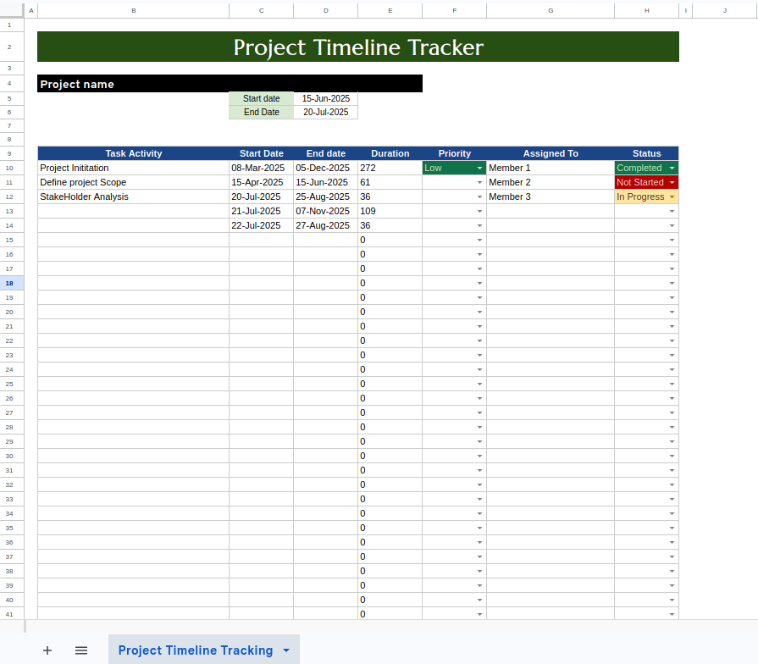Select the end date 05-Dec-2025 cell
758x664 pixels.
[325, 168]
